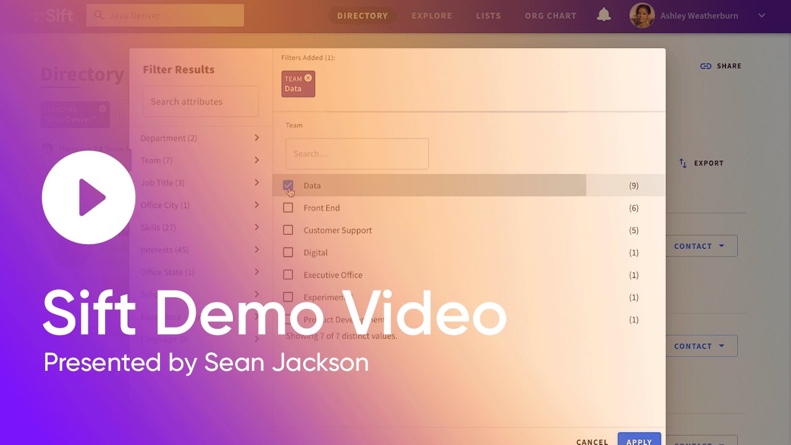Focus the Team values Search field

coord(357,154)
